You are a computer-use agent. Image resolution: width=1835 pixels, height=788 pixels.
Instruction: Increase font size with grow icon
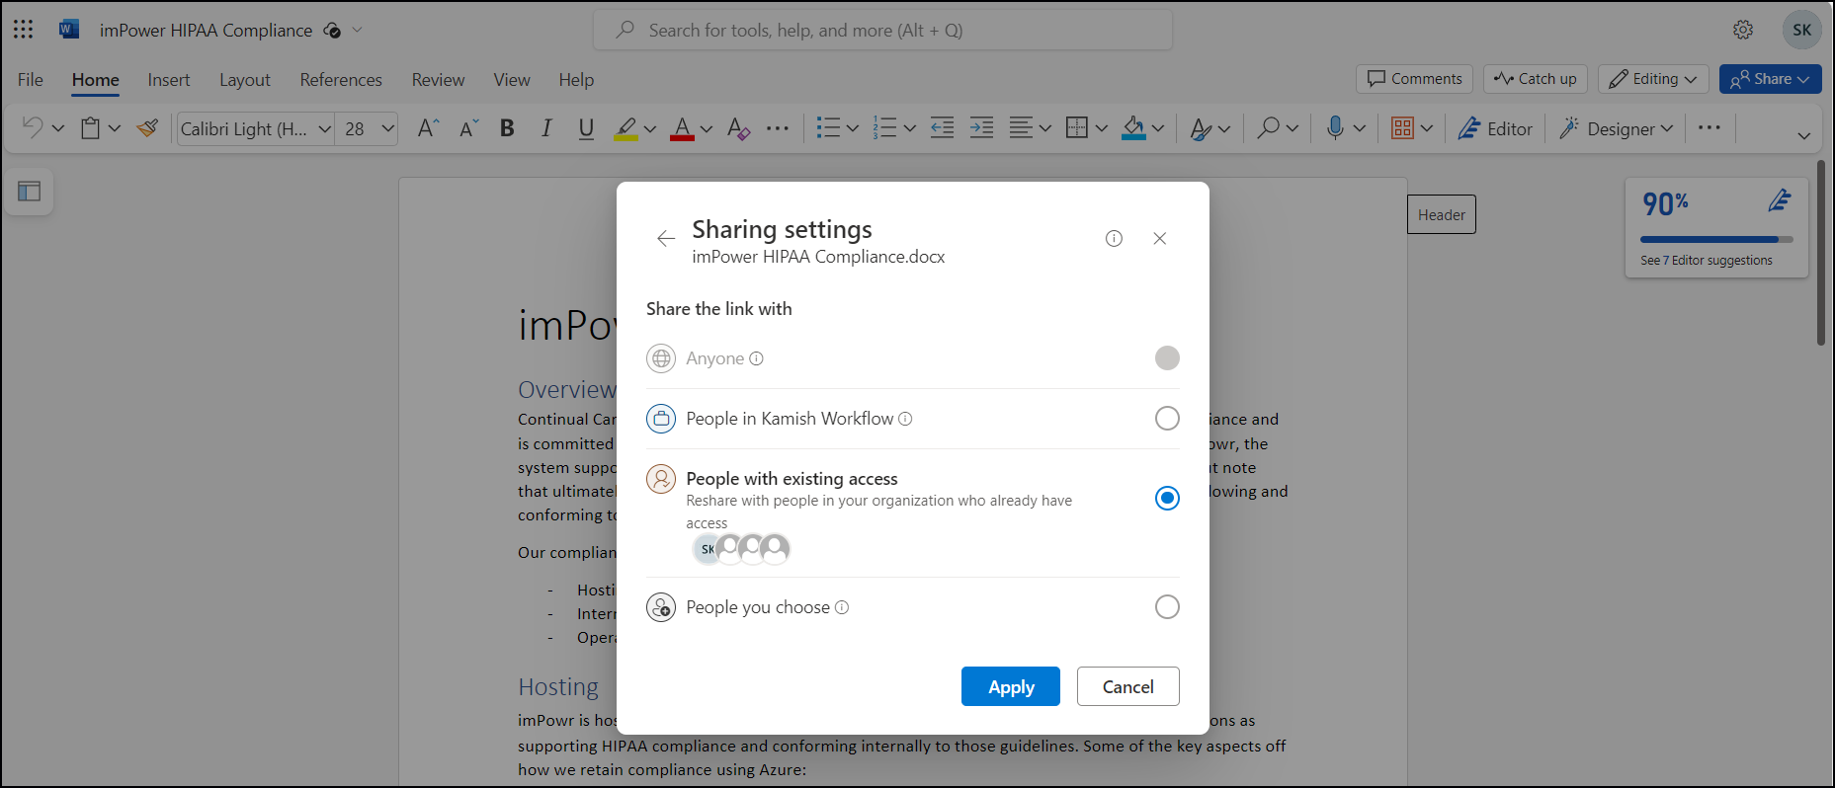pyautogui.click(x=428, y=128)
